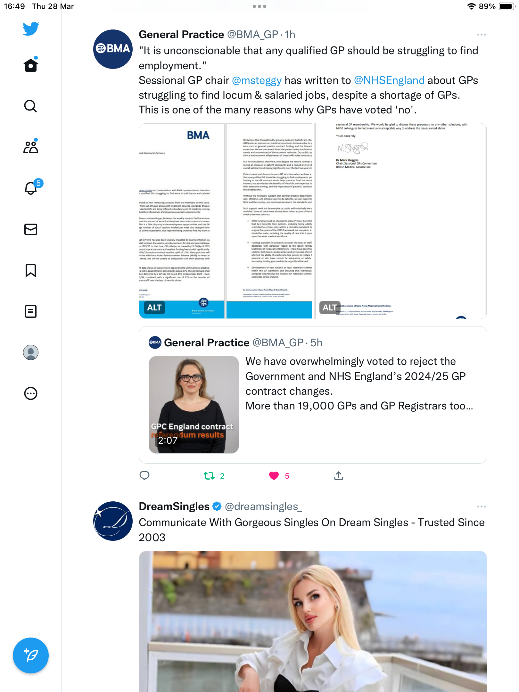This screenshot has width=519, height=692.
Task: Open the Lists icon in sidebar
Action: click(31, 311)
